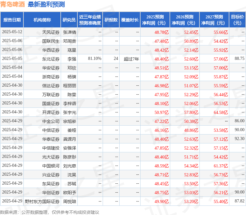Click institution 华西证券

pos(51,50)
